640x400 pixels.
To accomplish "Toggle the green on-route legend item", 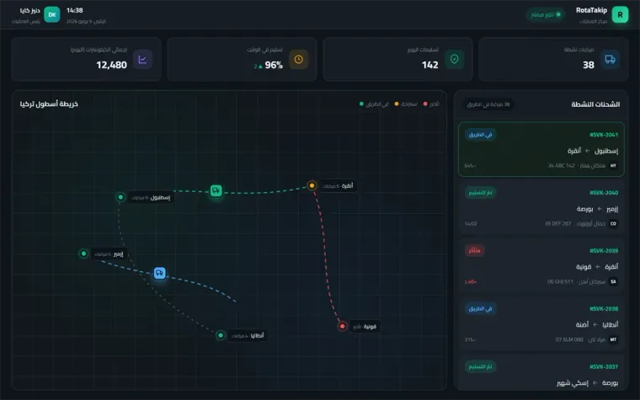I will click(374, 104).
